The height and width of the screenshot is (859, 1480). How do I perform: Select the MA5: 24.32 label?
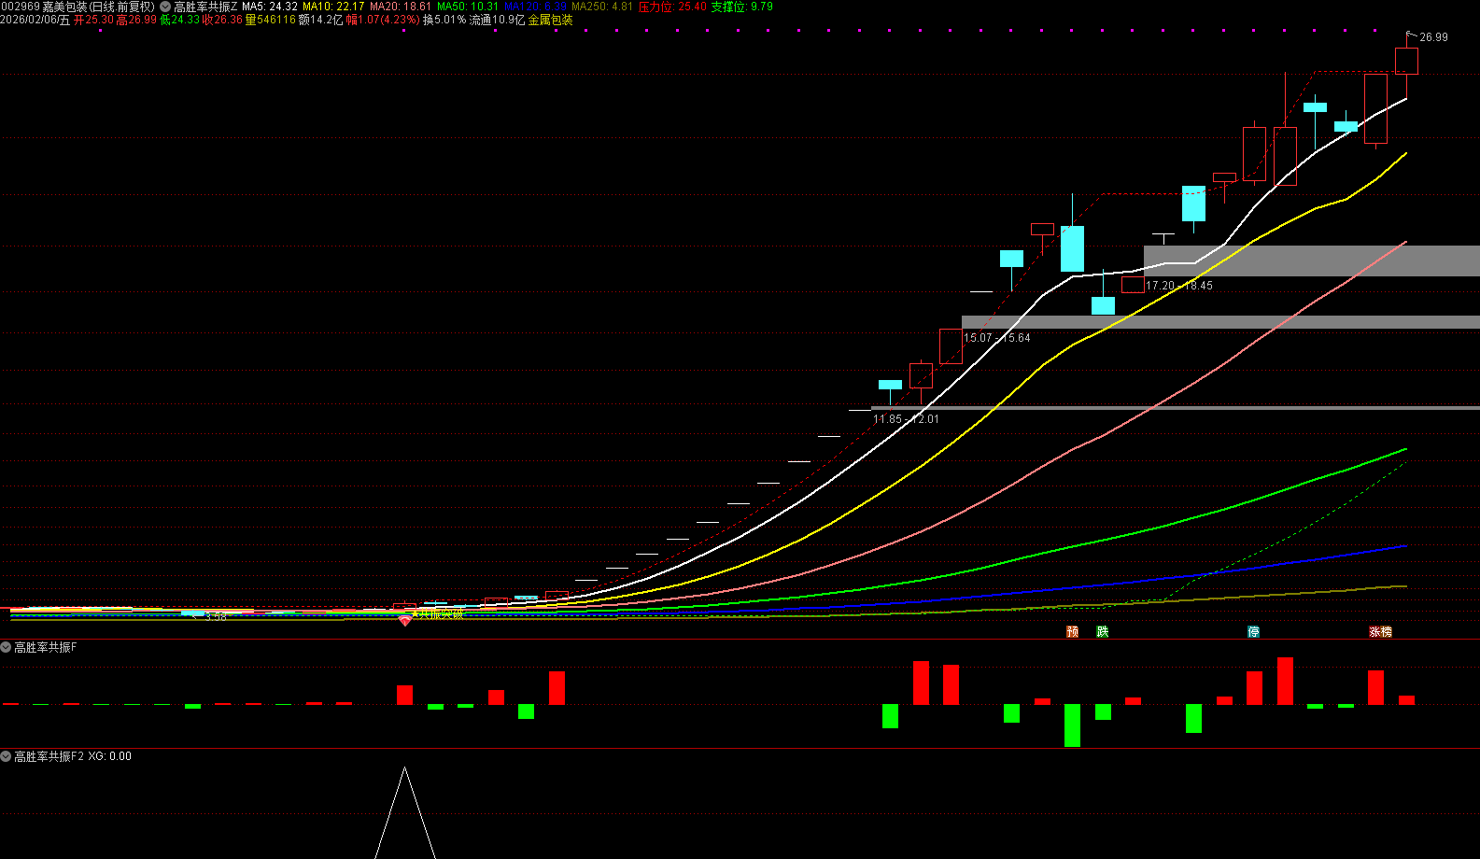270,7
